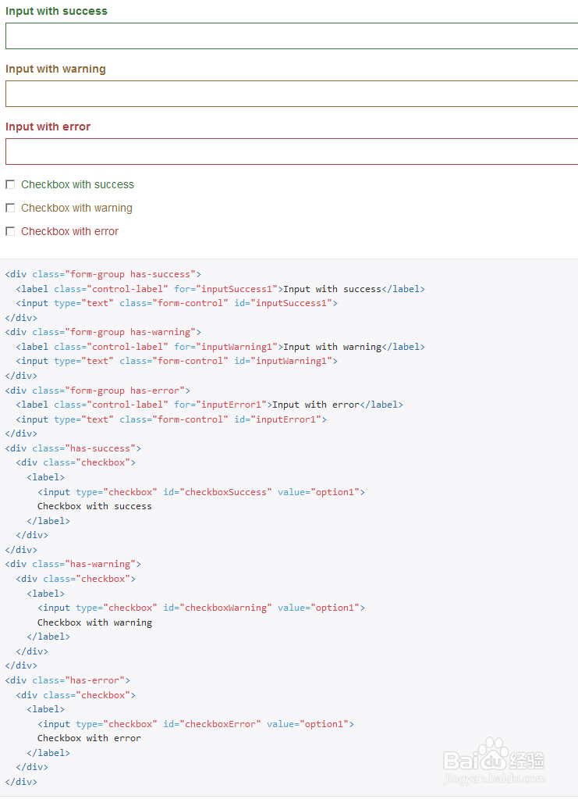Image resolution: width=578 pixels, height=799 pixels.
Task: Click the "Input with warning" heading label
Action: pos(55,69)
